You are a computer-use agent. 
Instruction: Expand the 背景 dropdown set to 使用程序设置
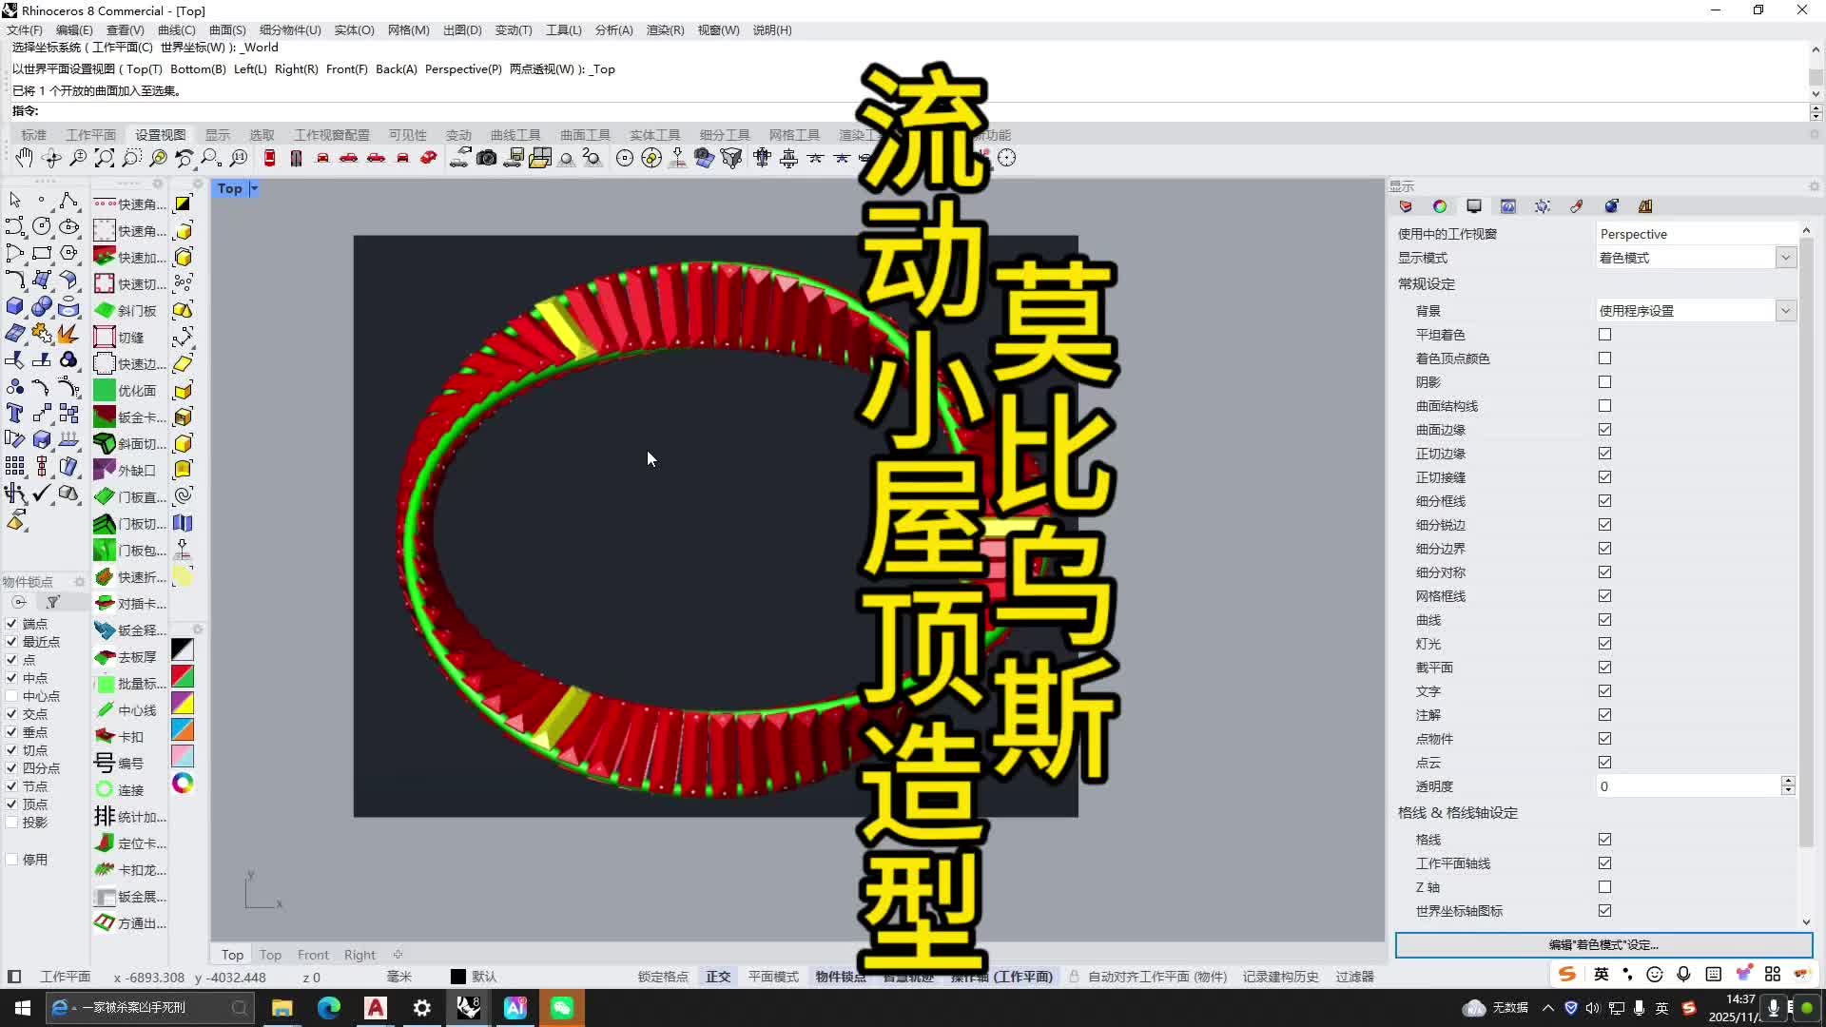pyautogui.click(x=1786, y=309)
